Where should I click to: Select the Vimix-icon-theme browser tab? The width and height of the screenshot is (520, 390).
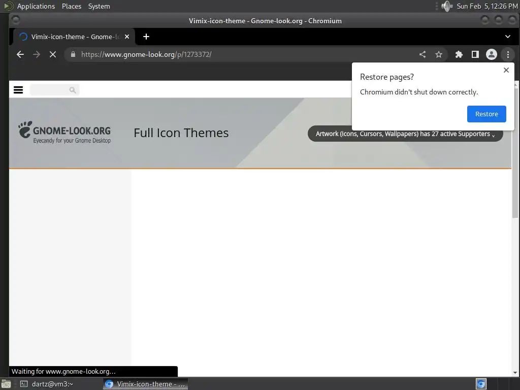click(74, 37)
